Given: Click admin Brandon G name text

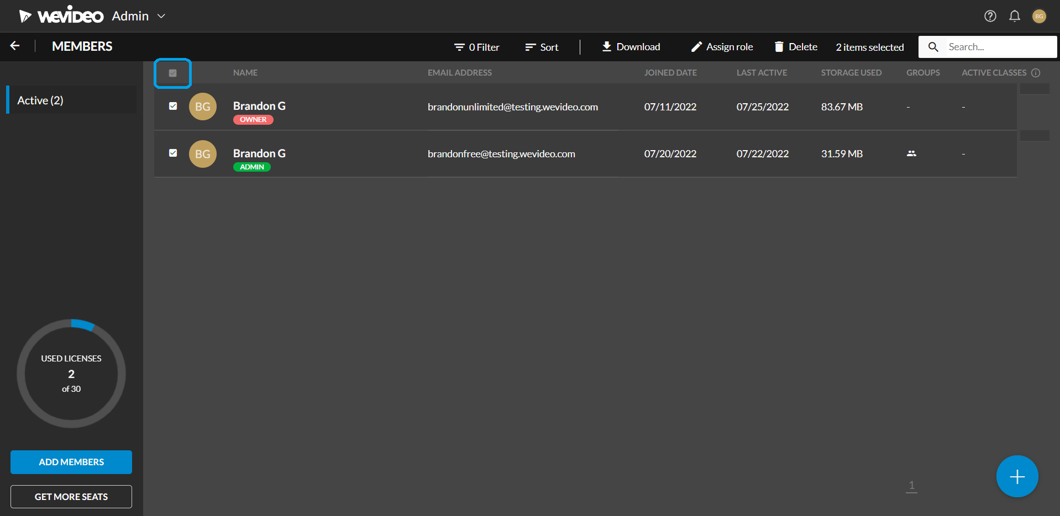Looking at the screenshot, I should pos(259,153).
